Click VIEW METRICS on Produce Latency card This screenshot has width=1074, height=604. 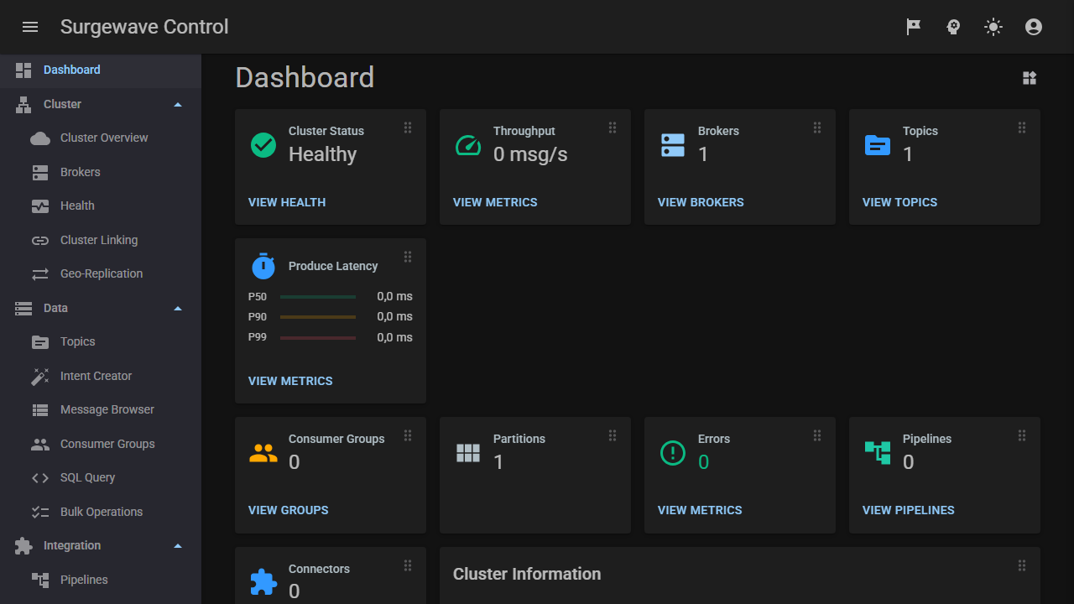[290, 381]
